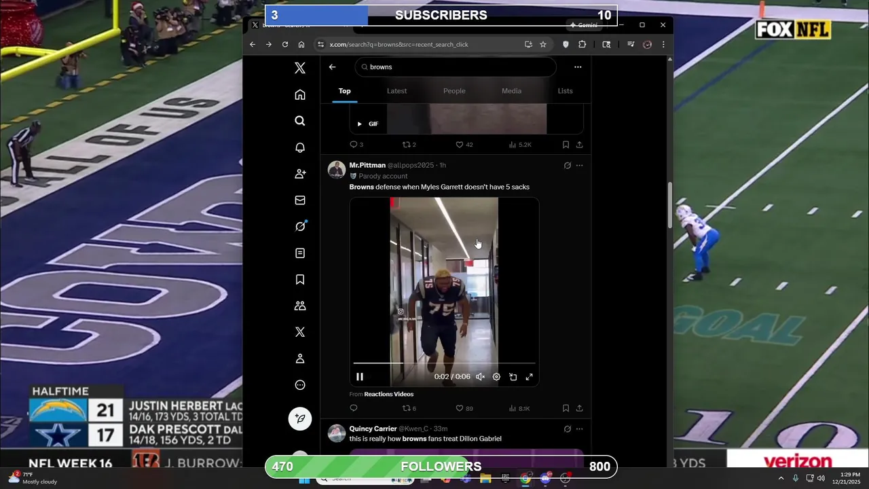The width and height of the screenshot is (869, 489).
Task: Open more options on Mr.Pittman's post
Action: click(579, 165)
